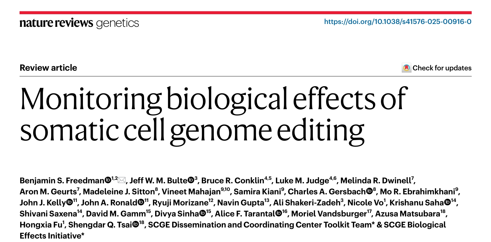Click the Check for updates text
491x242 pixels.
point(442,68)
